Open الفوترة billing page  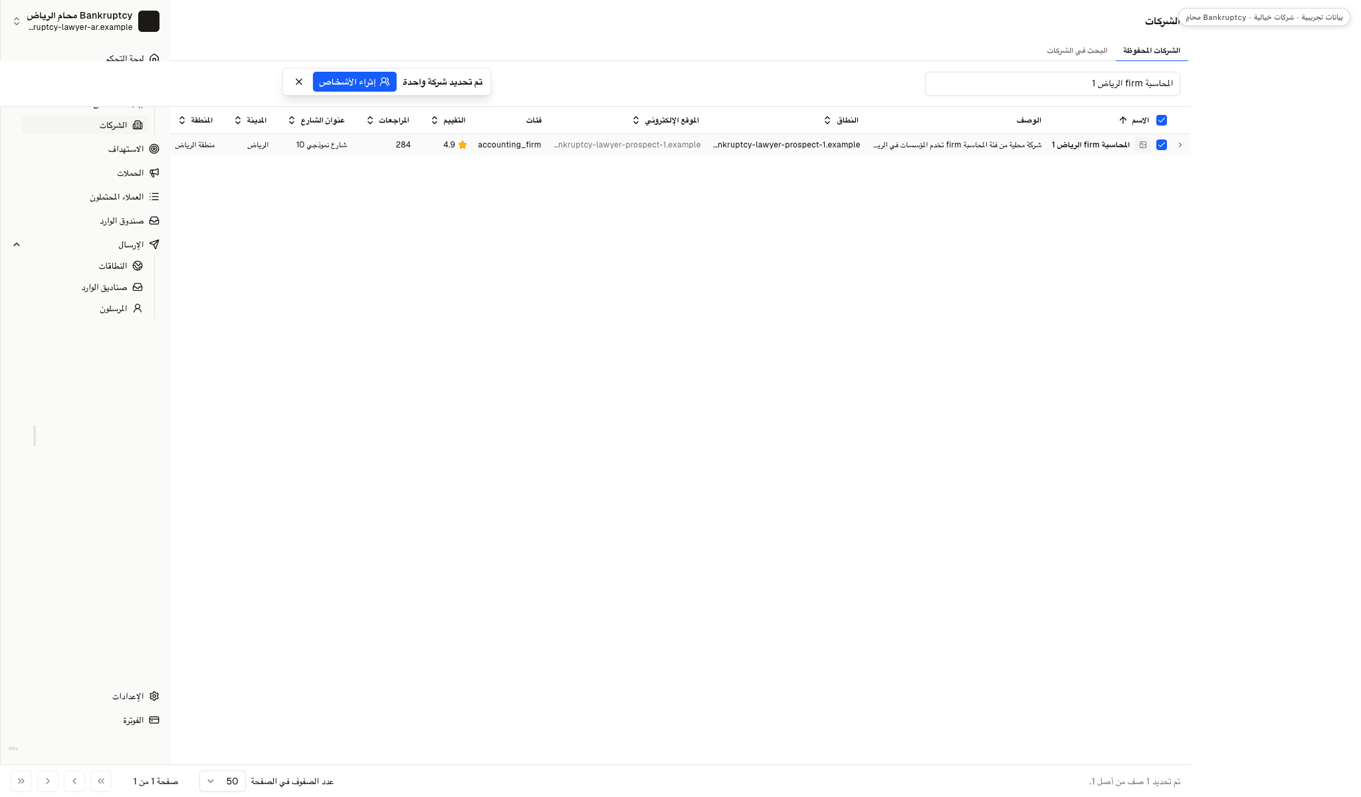(x=85, y=720)
